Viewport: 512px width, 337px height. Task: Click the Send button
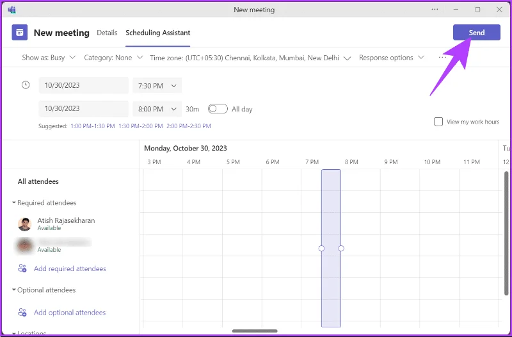(x=476, y=33)
